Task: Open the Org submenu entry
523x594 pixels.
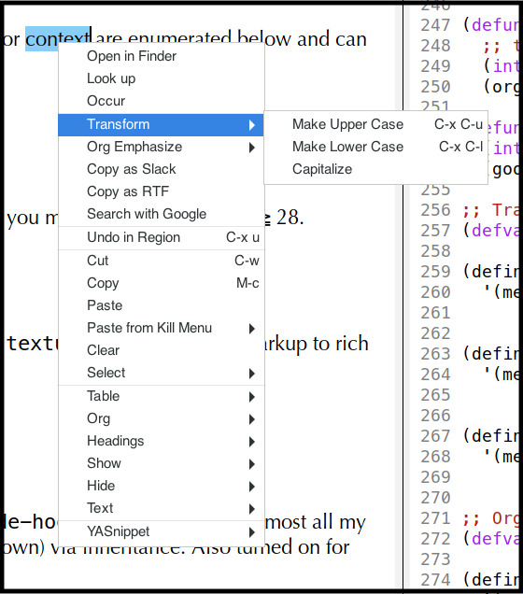Action: [161, 418]
